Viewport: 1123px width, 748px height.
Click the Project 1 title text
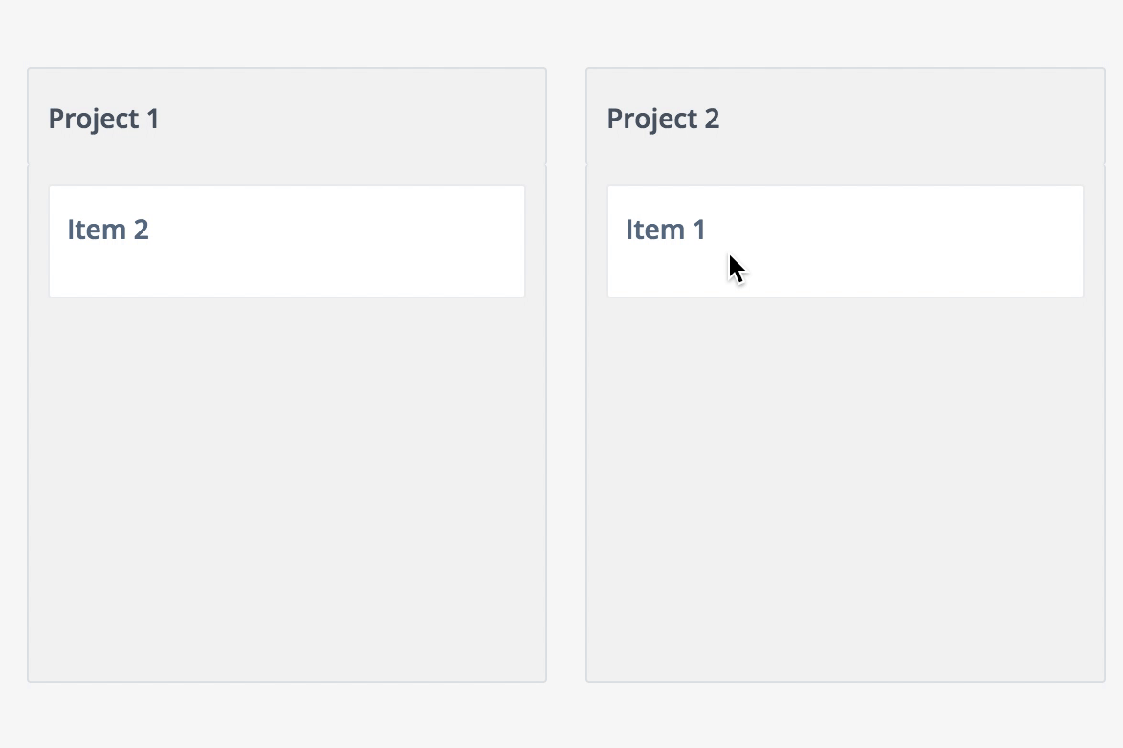coord(102,118)
